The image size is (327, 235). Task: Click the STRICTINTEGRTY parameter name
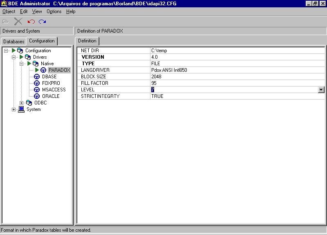tap(100, 96)
